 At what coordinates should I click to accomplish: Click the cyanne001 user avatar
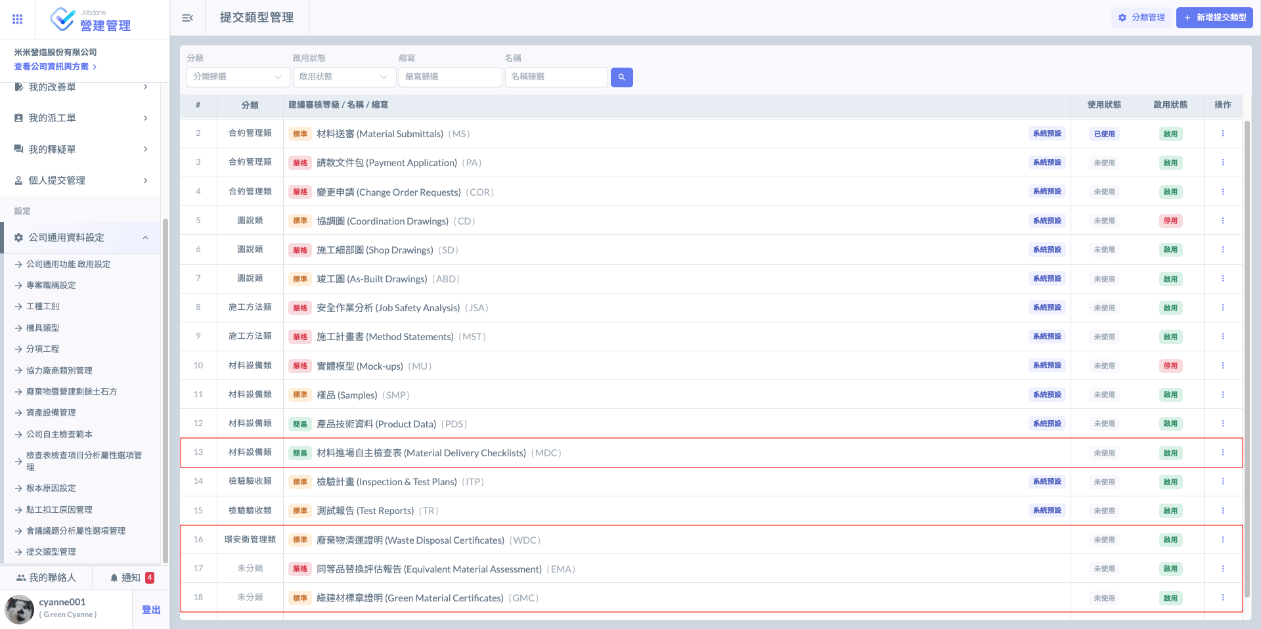tap(20, 609)
